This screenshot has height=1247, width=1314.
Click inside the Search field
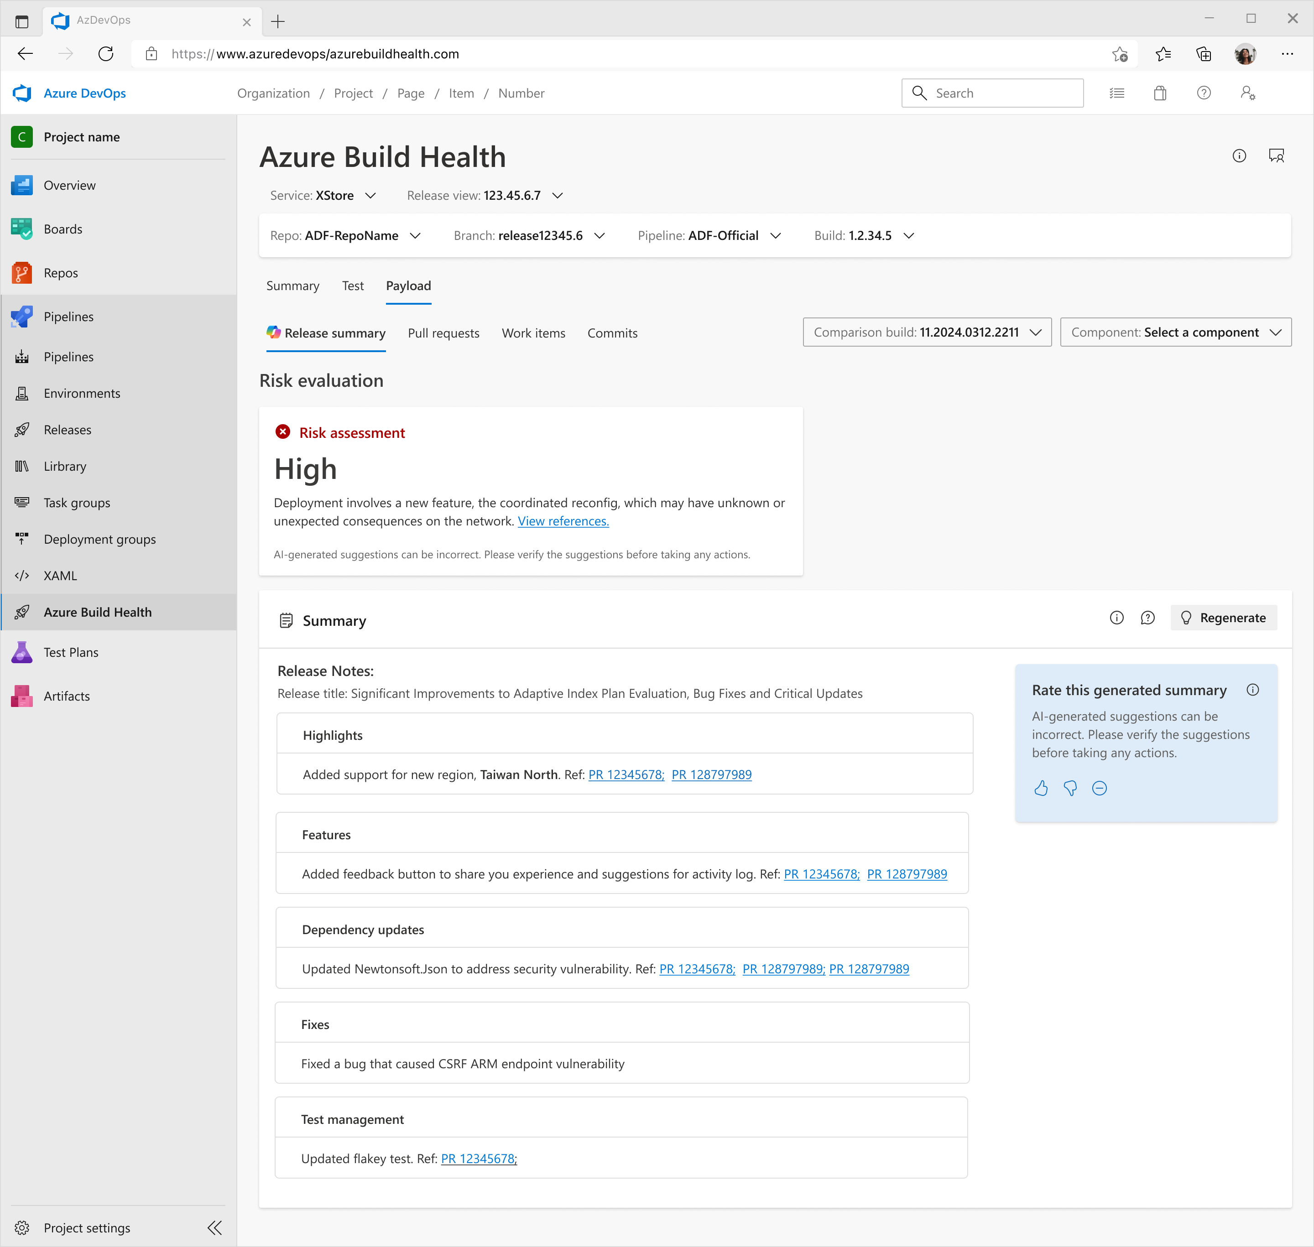point(992,93)
